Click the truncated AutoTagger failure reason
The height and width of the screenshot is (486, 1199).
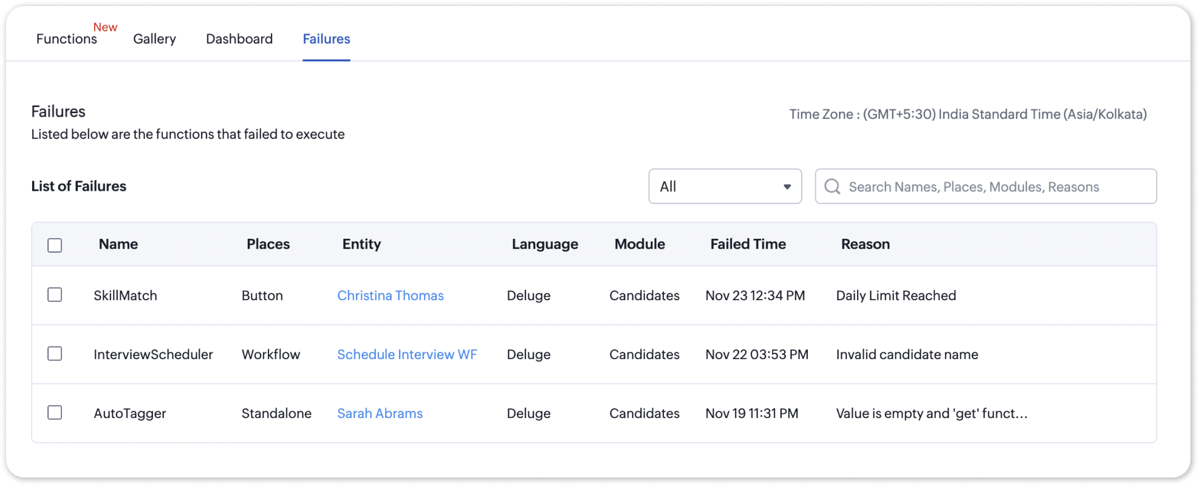931,413
